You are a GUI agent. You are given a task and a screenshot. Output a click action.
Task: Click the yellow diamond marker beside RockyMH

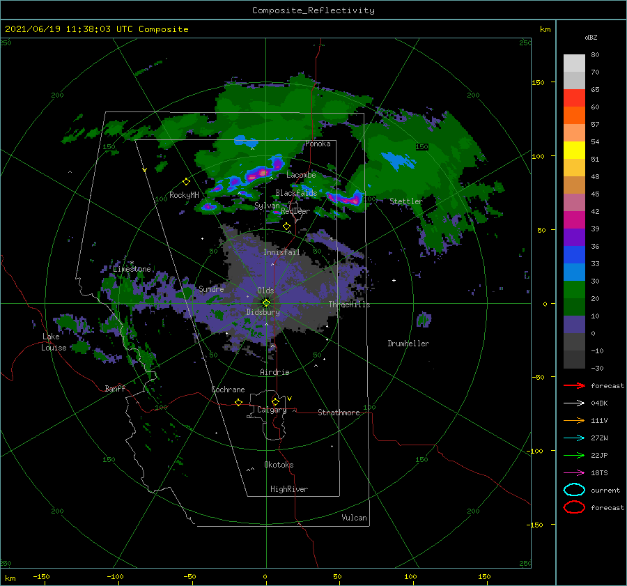(186, 182)
